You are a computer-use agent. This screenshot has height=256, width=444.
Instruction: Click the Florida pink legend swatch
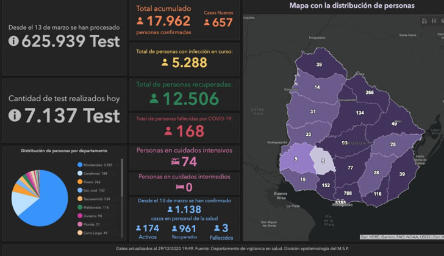(x=80, y=224)
